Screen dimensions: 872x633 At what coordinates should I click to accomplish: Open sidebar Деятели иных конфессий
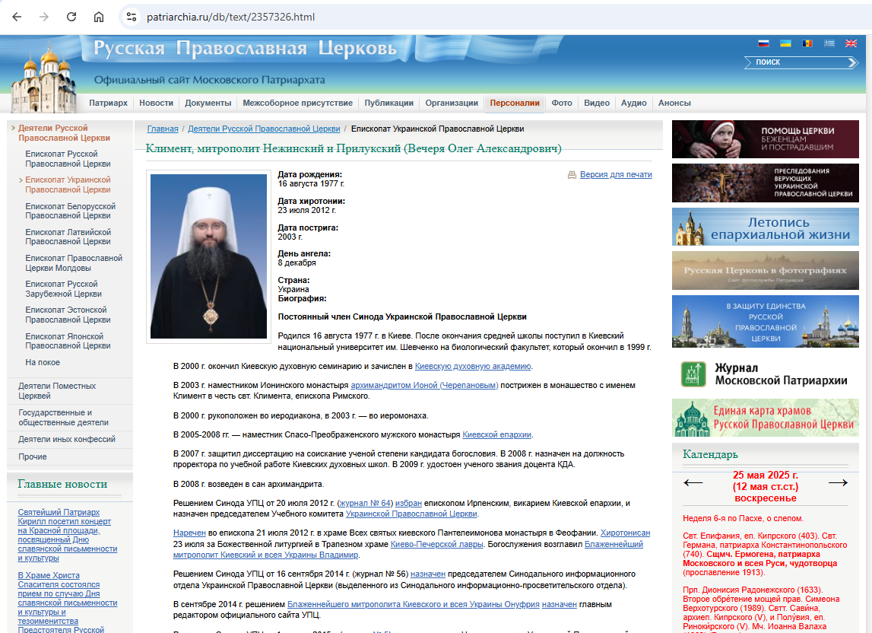click(x=67, y=439)
